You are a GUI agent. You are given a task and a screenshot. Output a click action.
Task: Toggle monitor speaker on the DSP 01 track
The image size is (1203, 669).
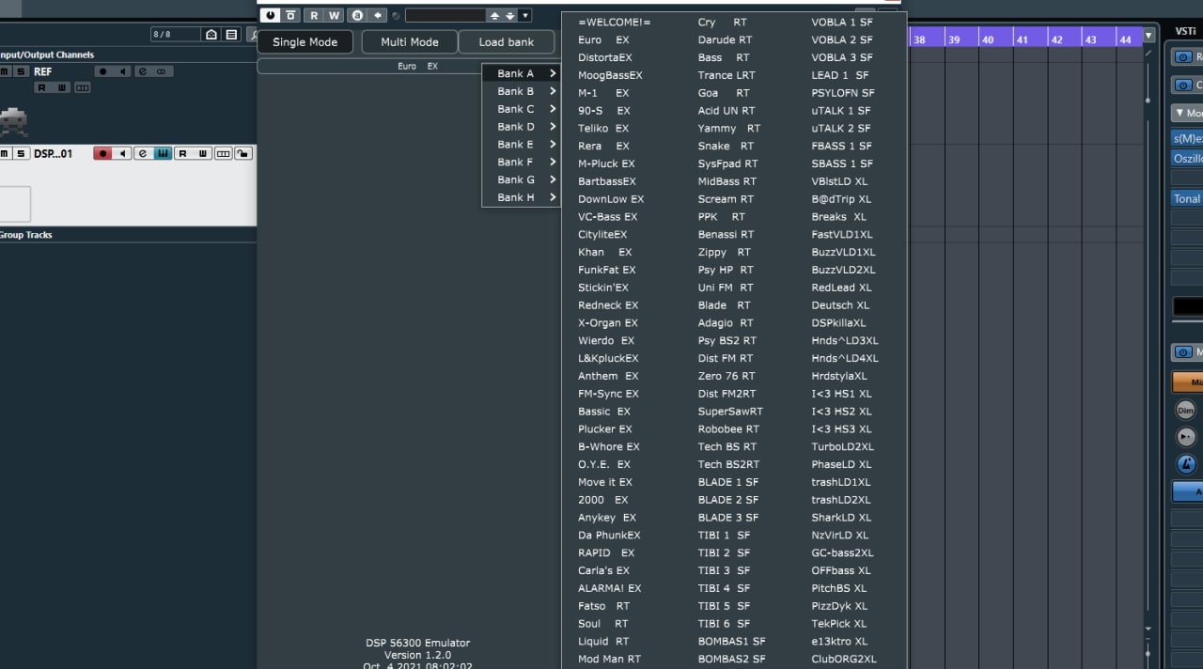122,153
